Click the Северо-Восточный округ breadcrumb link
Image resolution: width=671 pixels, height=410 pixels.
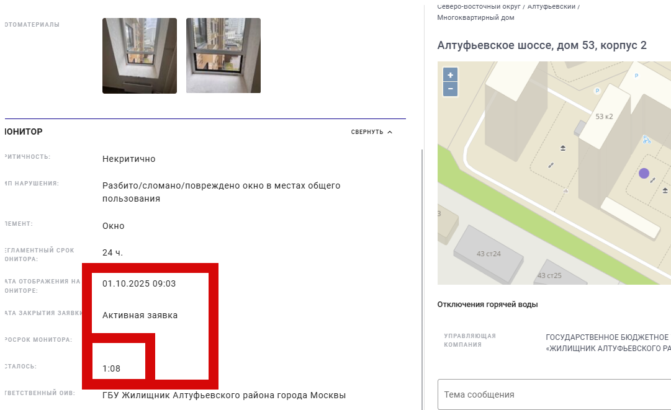479,6
